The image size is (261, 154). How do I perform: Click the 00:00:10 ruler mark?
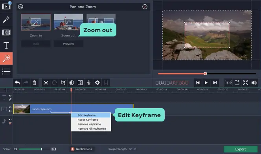(x=121, y=89)
